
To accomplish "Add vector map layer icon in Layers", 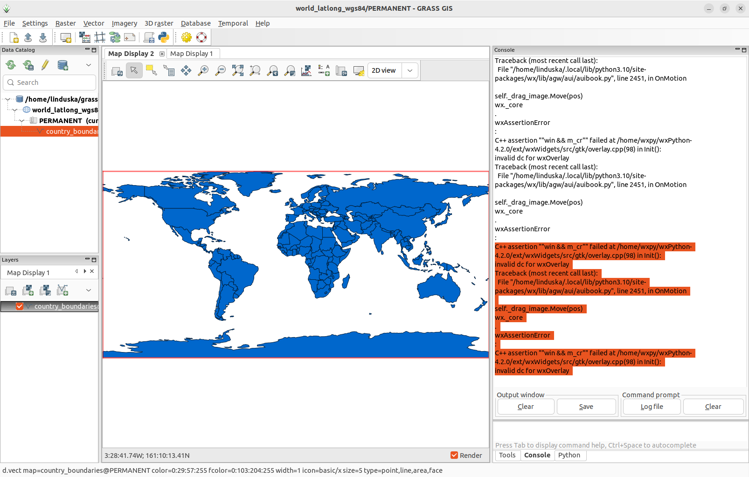I will [62, 290].
